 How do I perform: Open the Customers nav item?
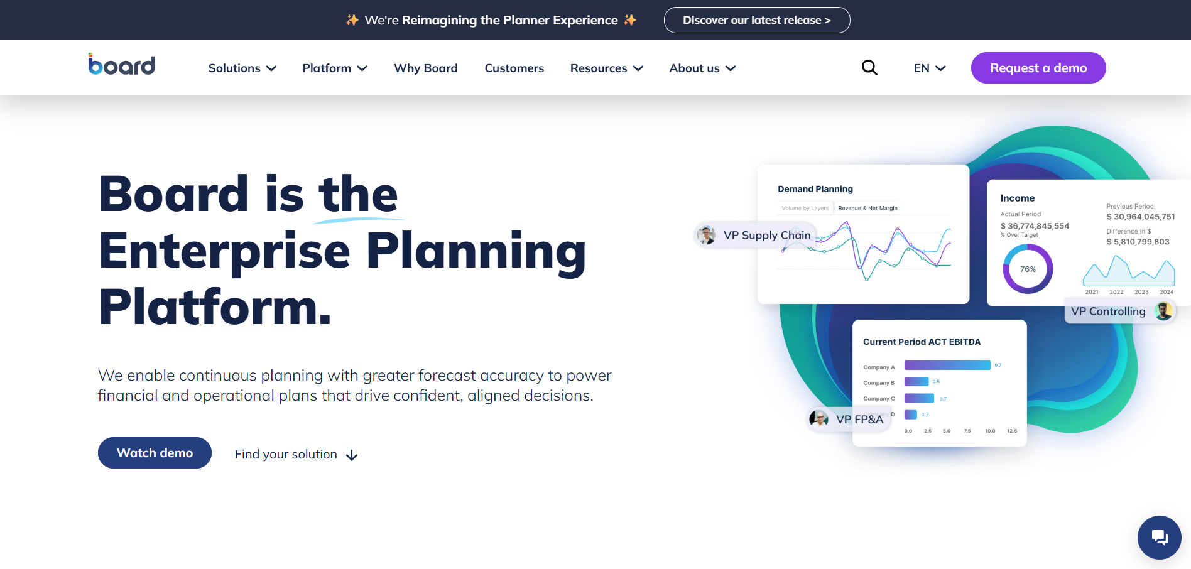pos(514,68)
